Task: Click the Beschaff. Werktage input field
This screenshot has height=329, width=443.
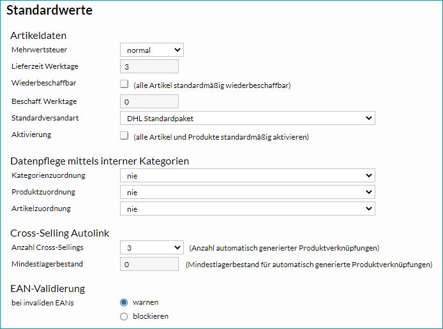Action: coord(149,101)
